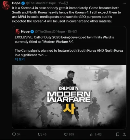
Task: Open view analytics bar chart icon
Action: 92,134
